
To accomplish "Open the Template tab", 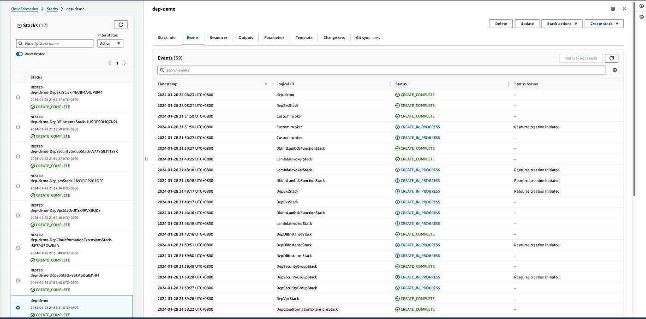I will tap(304, 38).
